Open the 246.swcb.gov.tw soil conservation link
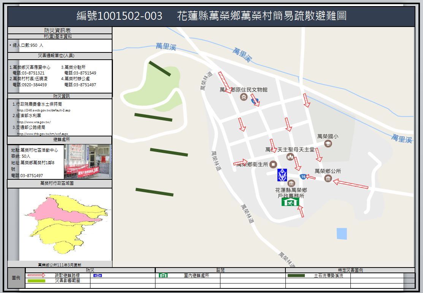 point(44,110)
